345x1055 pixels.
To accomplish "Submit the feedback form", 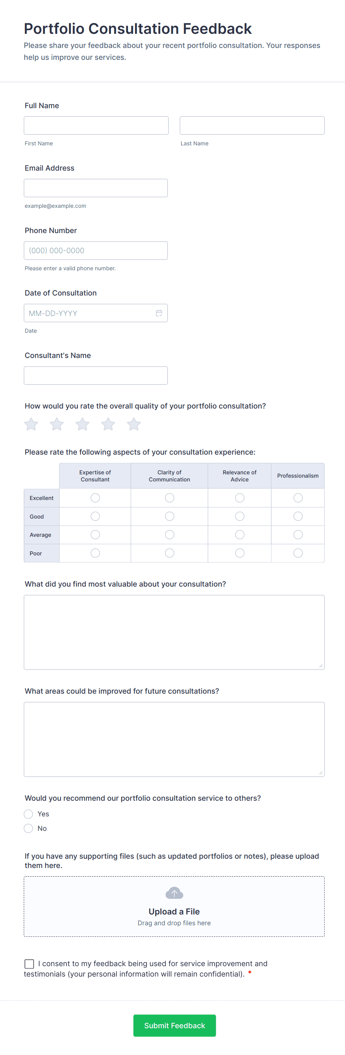I will [175, 1026].
